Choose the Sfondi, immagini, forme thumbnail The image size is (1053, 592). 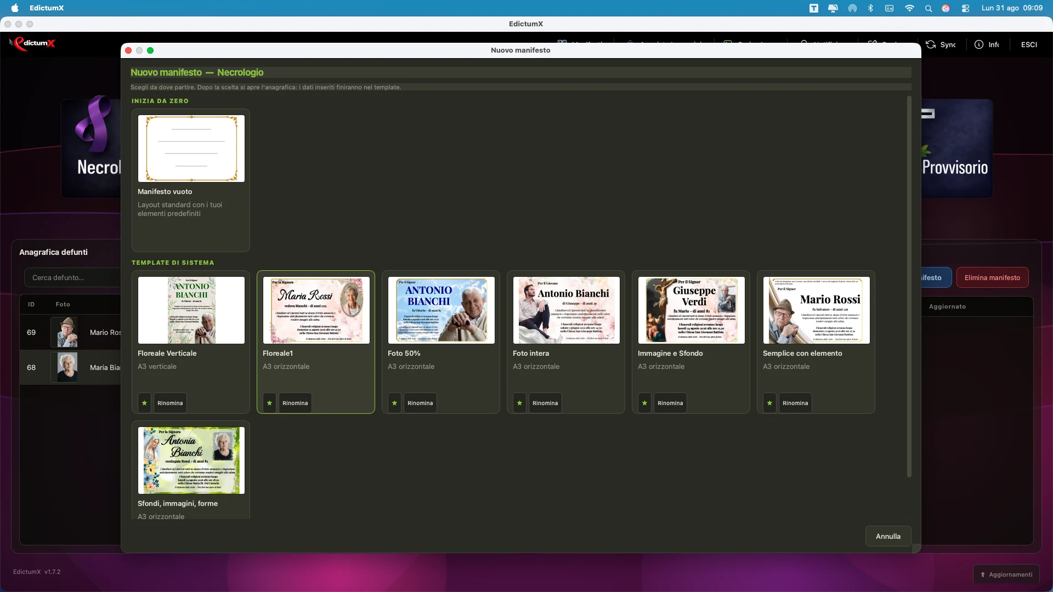tap(191, 460)
